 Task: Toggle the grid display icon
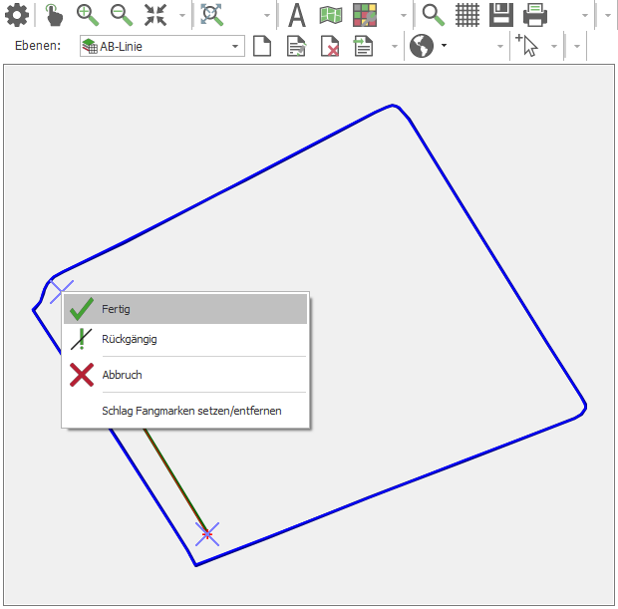coord(467,15)
